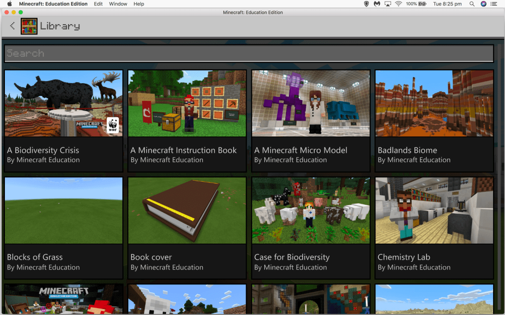Click into the Search field
The width and height of the screenshot is (505, 315).
pos(249,53)
